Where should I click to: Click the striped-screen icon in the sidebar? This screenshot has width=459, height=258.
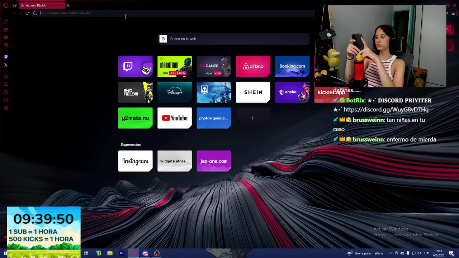pos(6,38)
